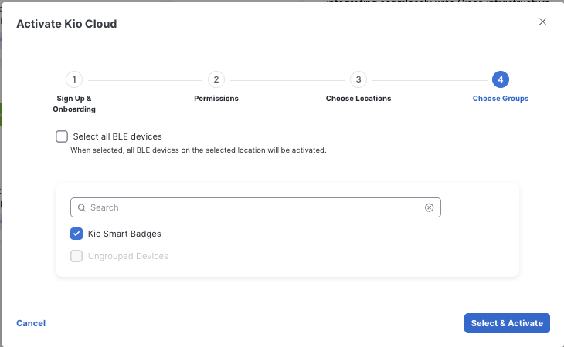Click the Choose Groups step label
Image resolution: width=564 pixels, height=347 pixels.
500,99
